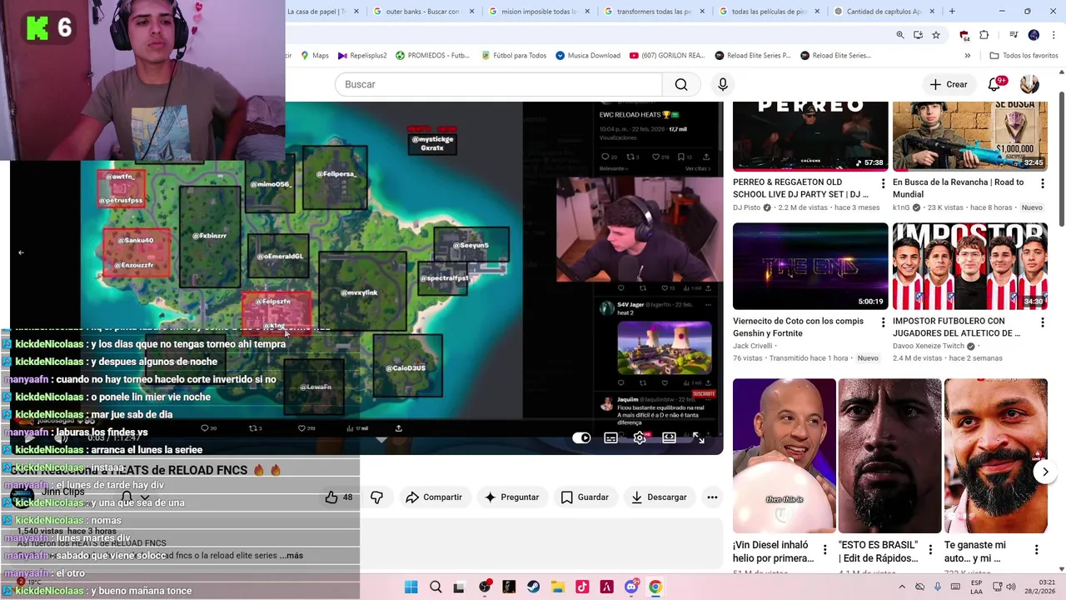Image resolution: width=1066 pixels, height=600 pixels.
Task: Open options for IMPOSTOR FUTBOLERO video
Action: point(1043,322)
